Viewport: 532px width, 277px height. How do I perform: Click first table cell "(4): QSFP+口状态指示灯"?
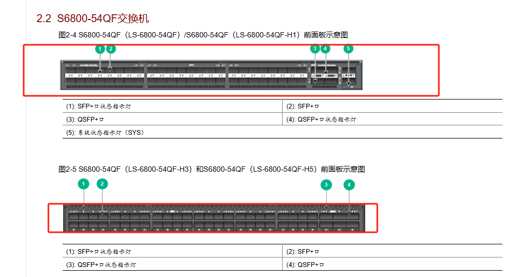(392, 119)
